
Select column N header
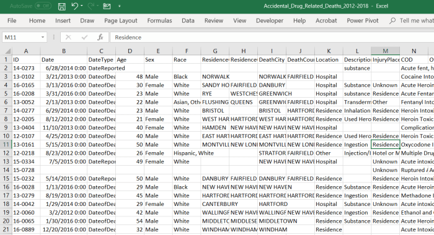pyautogui.click(x=414, y=51)
